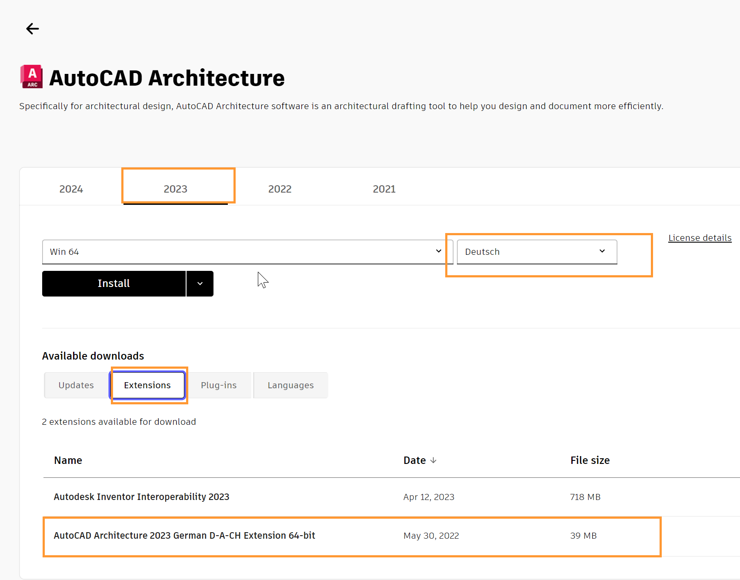Screen dimensions: 740x580
Task: Click the File size column header
Action: (x=590, y=460)
